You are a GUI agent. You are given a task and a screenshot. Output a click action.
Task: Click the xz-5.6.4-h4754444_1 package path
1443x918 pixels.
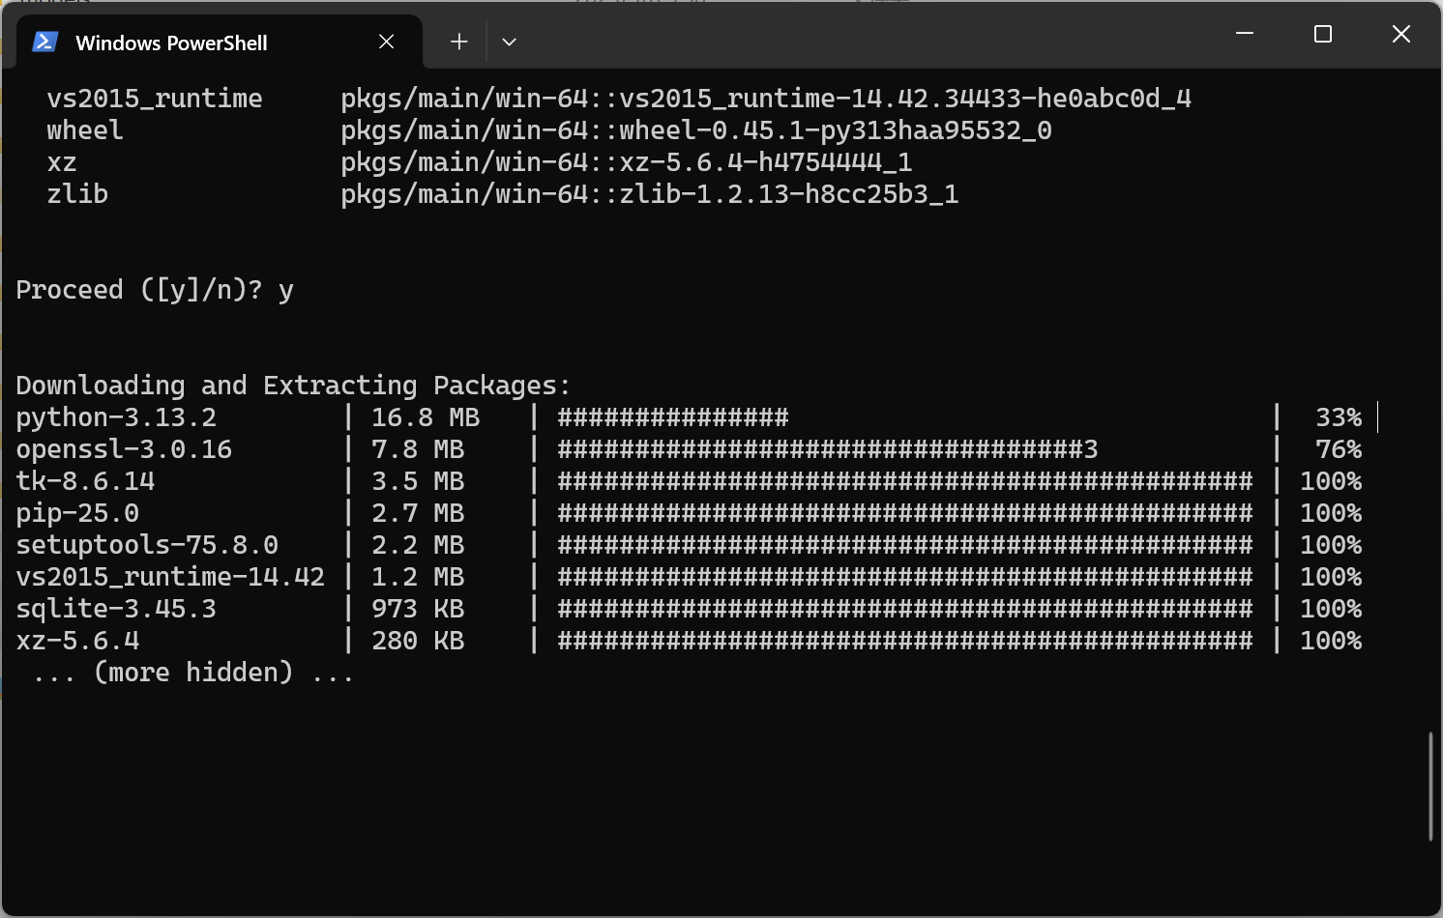(626, 162)
